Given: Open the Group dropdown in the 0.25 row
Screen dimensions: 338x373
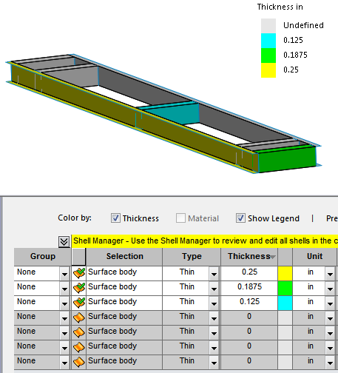Looking at the screenshot, I should point(64,274).
